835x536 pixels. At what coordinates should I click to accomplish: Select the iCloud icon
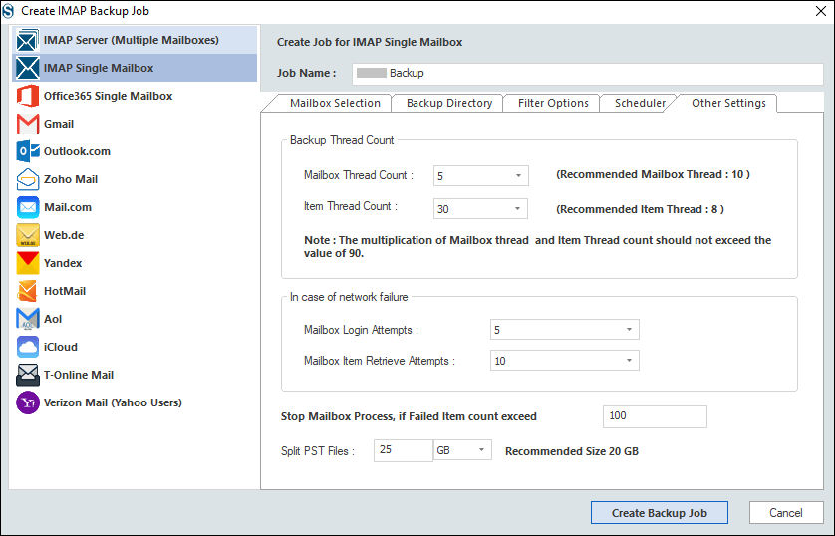pyautogui.click(x=27, y=347)
